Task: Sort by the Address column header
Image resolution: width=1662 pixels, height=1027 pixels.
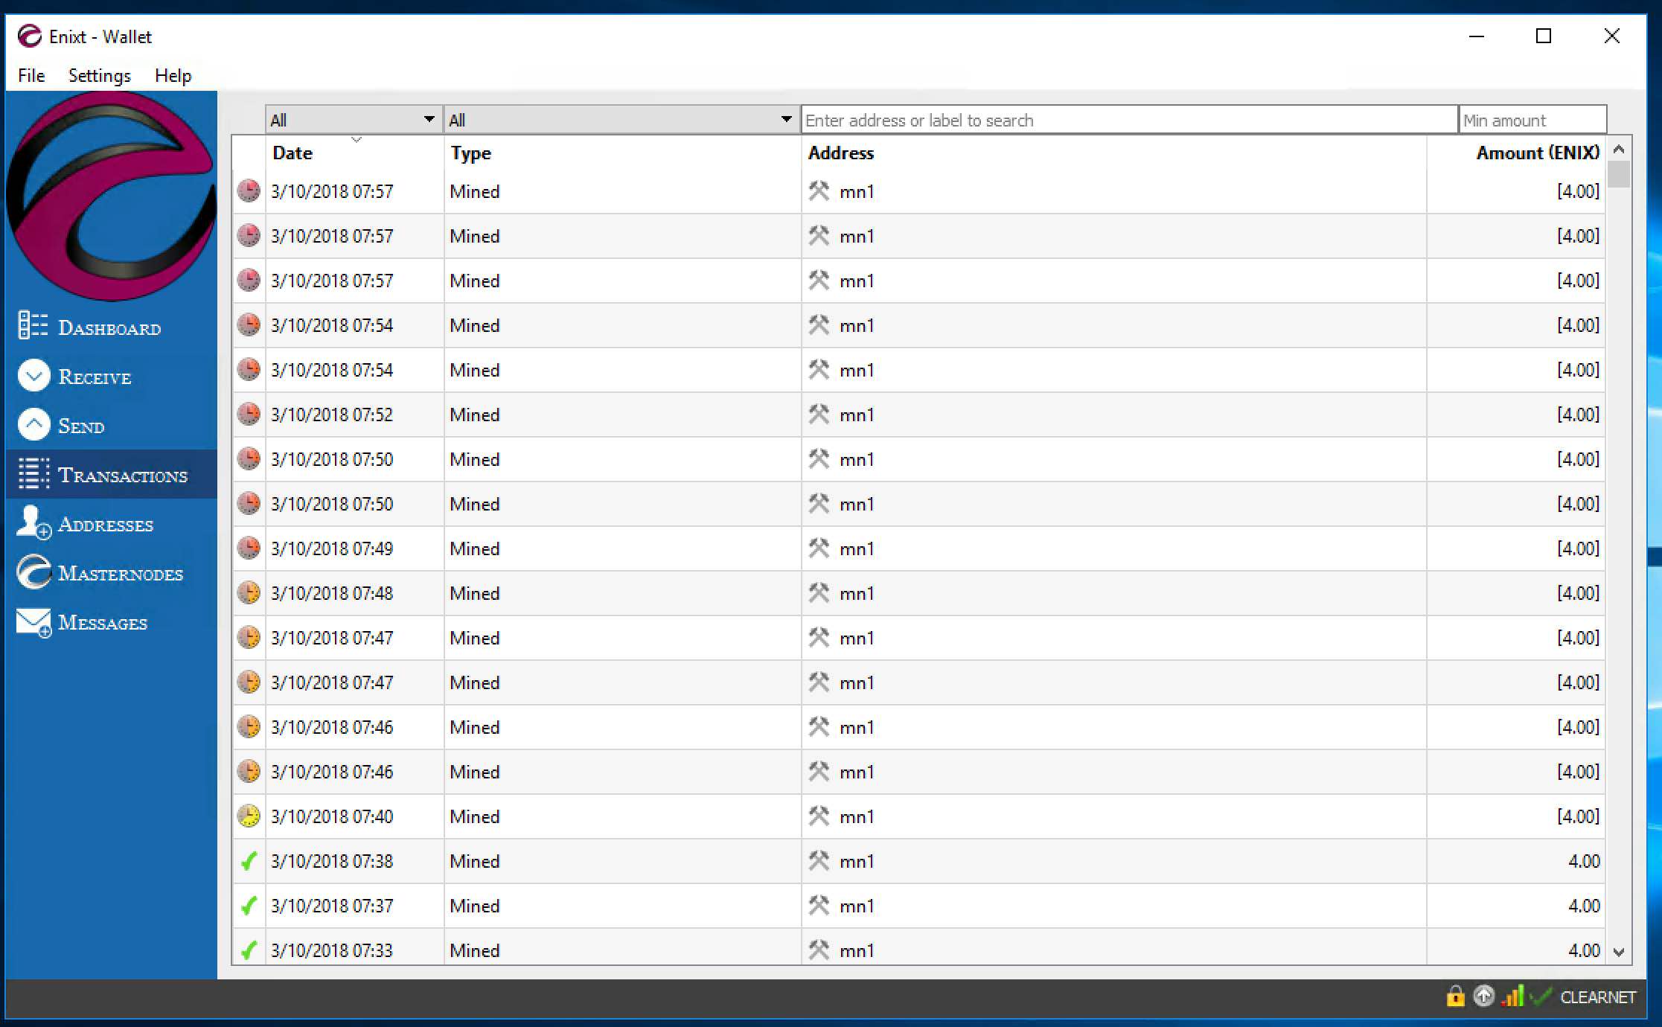Action: click(841, 153)
